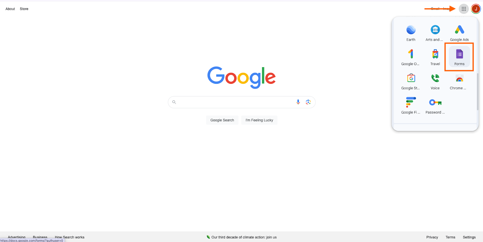Click apps panel vertical scrollbar
This screenshot has height=242, width=483.
[478, 92]
